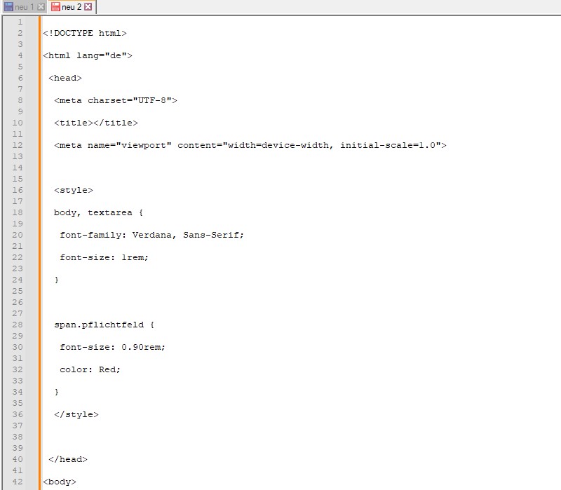Image resolution: width=561 pixels, height=490 pixels.
Task: Click the font-family: Verdana, Sans-Serif; line
Action: pyautogui.click(x=151, y=235)
